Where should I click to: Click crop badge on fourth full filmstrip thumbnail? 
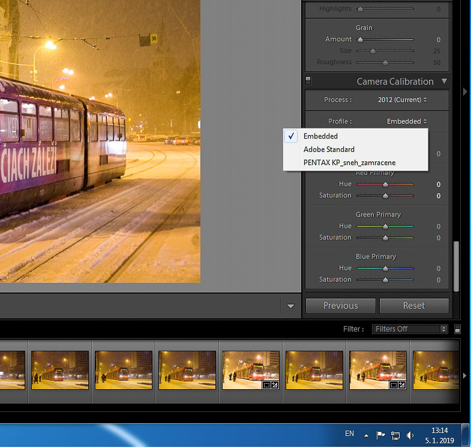(266, 384)
